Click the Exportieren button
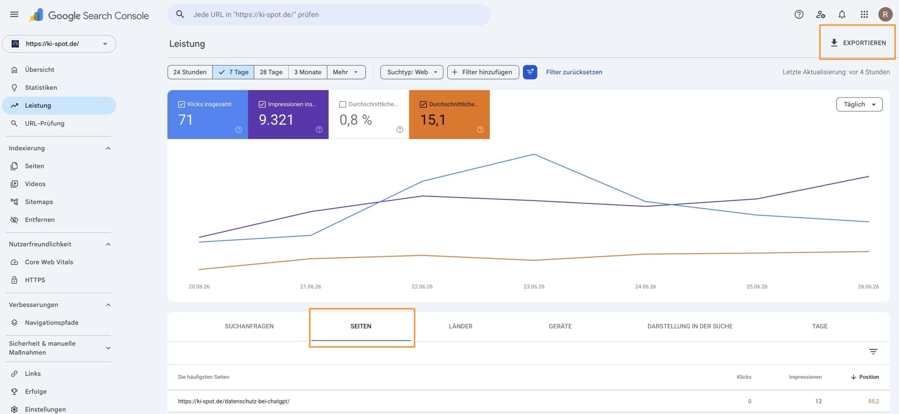The width and height of the screenshot is (899, 414). click(858, 43)
